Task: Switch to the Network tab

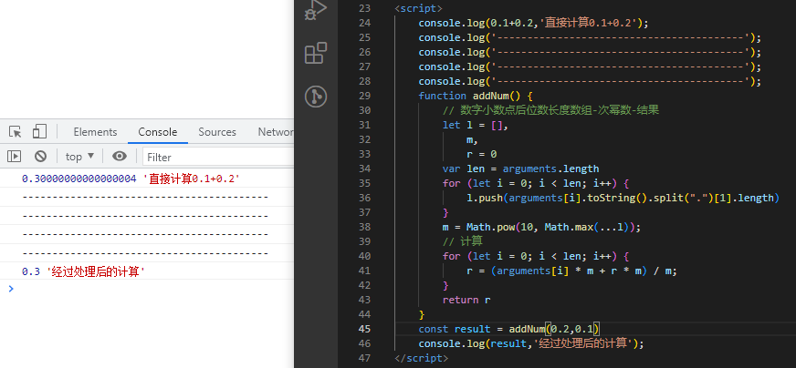Action: (275, 132)
